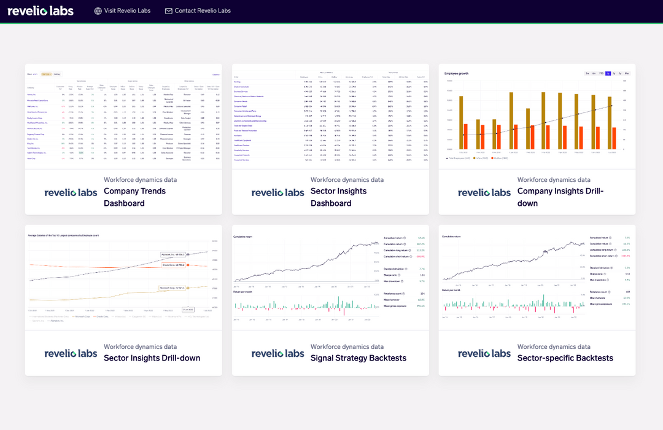
Task: Click the info icon next to Rebalance count
Action: pyautogui.click(x=403, y=294)
